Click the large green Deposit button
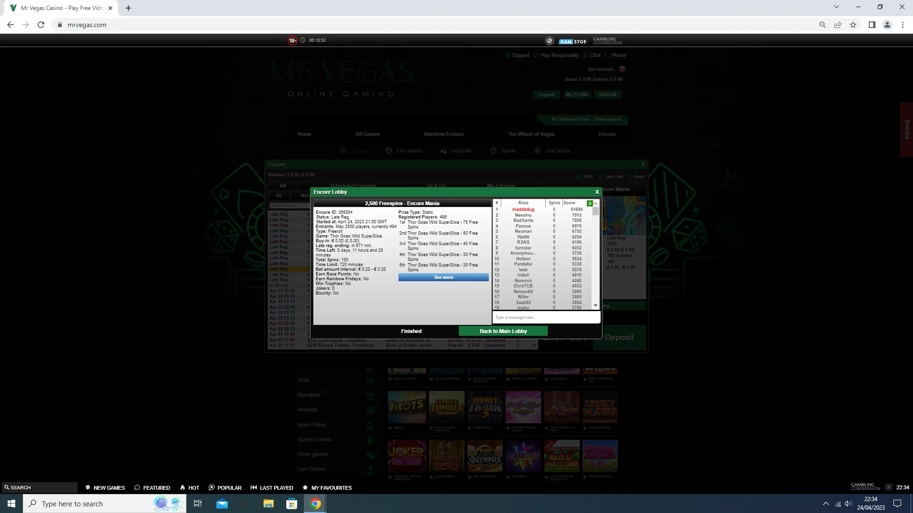This screenshot has height=513, width=913. (619, 337)
